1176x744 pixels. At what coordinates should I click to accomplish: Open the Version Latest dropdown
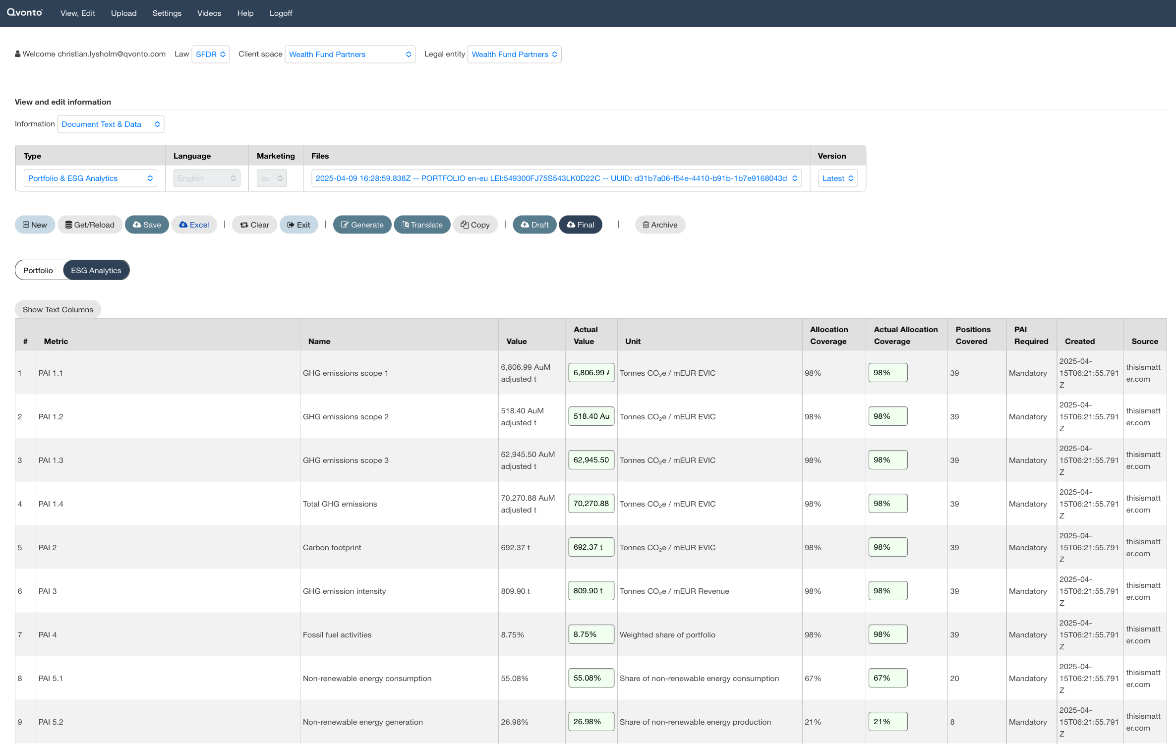pos(837,178)
